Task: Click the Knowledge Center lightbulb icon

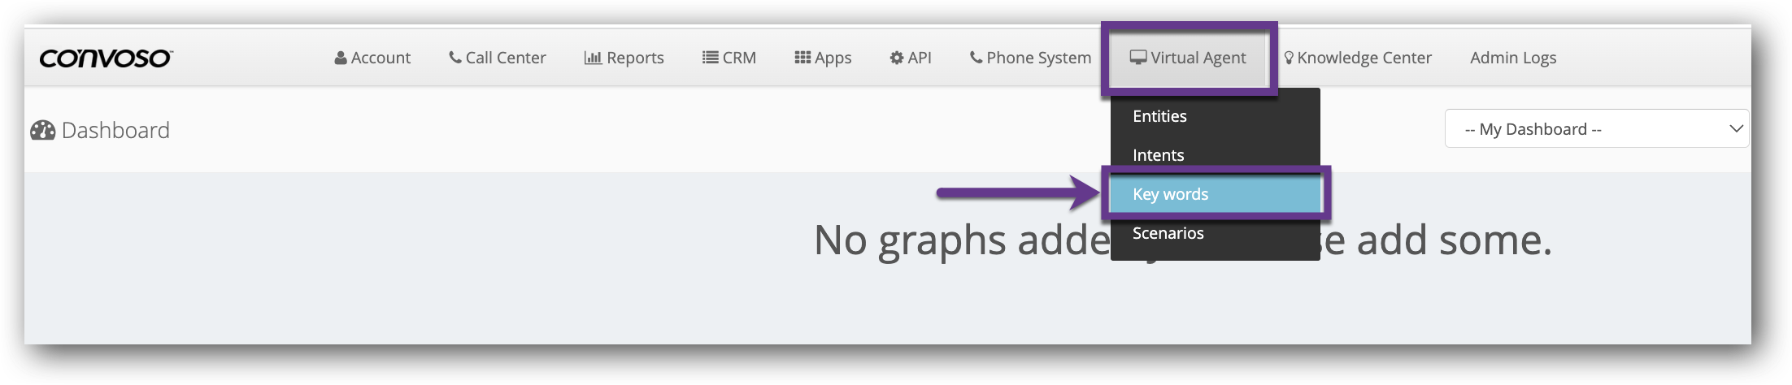Action: tap(1288, 58)
